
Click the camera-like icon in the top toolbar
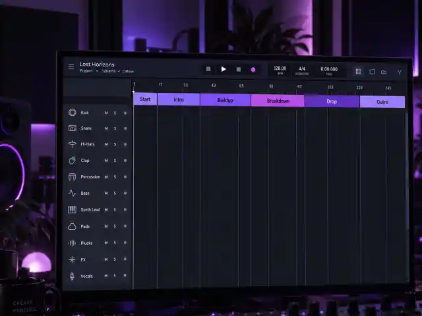click(x=384, y=72)
